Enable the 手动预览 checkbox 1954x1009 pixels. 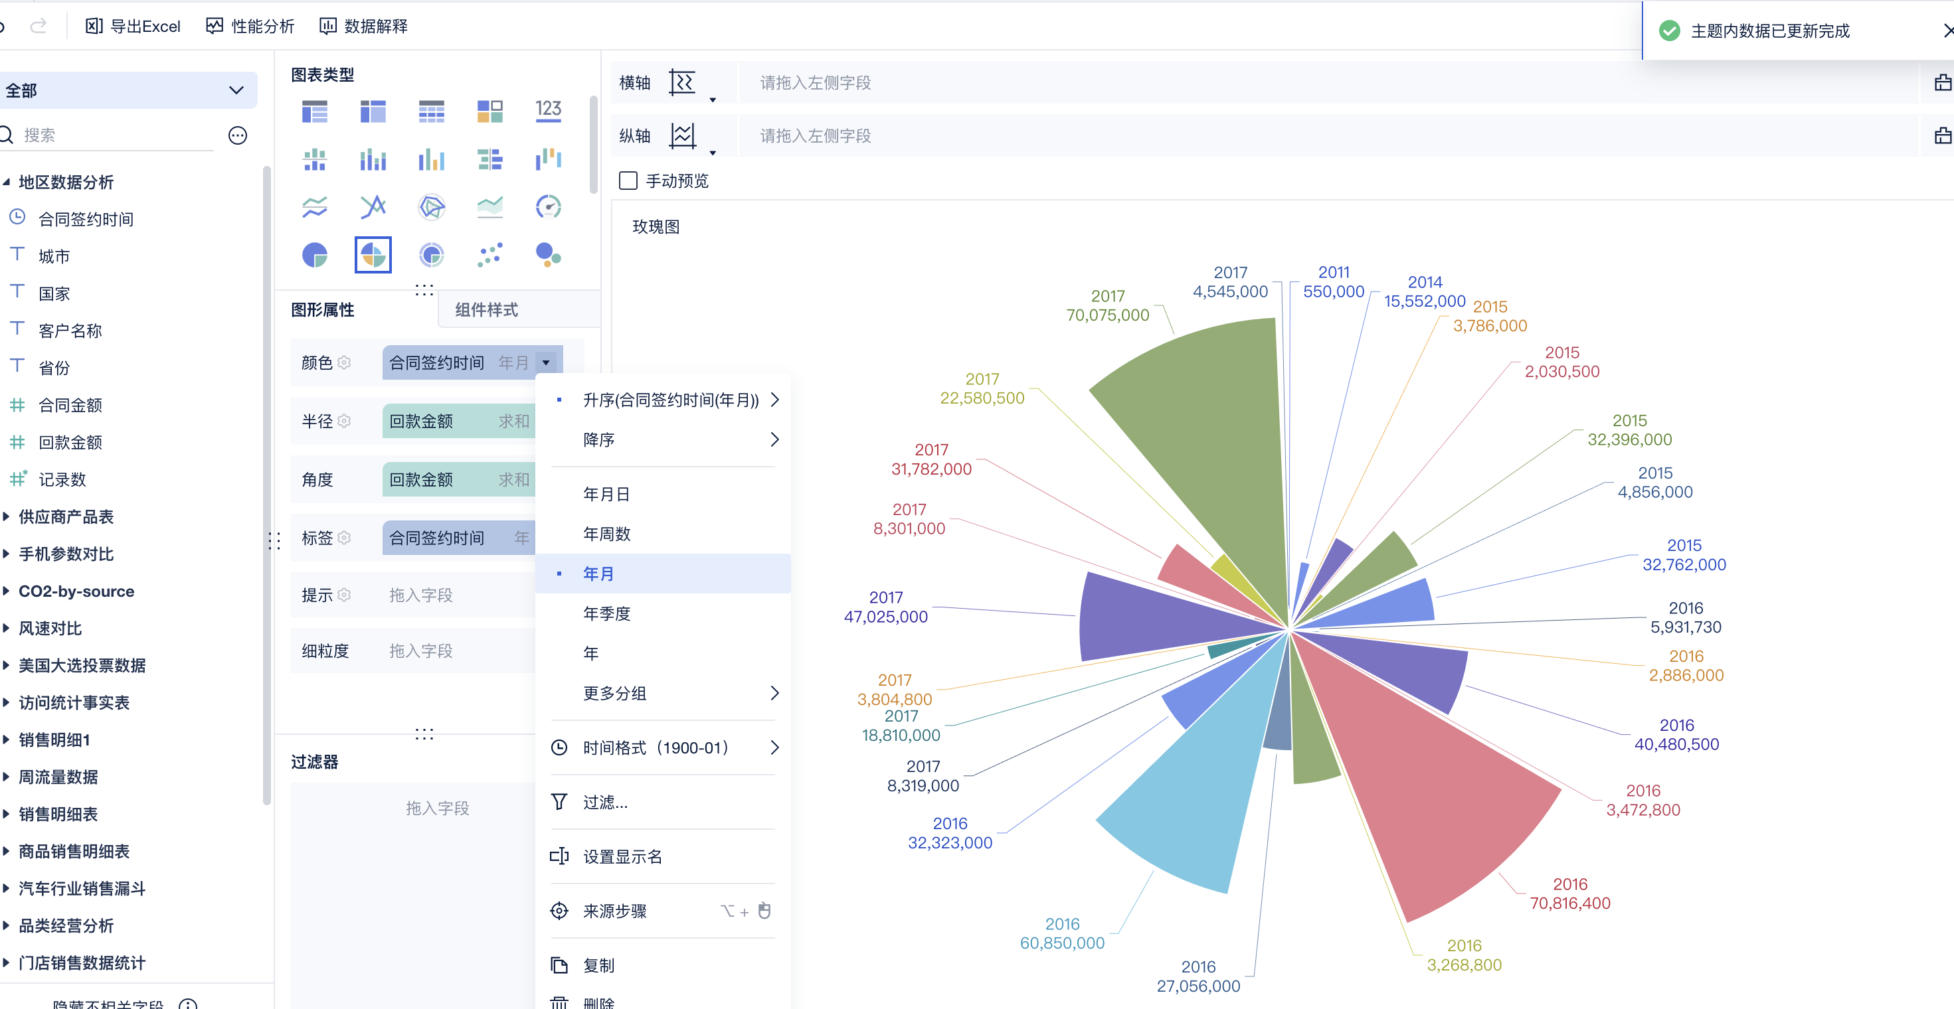tap(628, 181)
